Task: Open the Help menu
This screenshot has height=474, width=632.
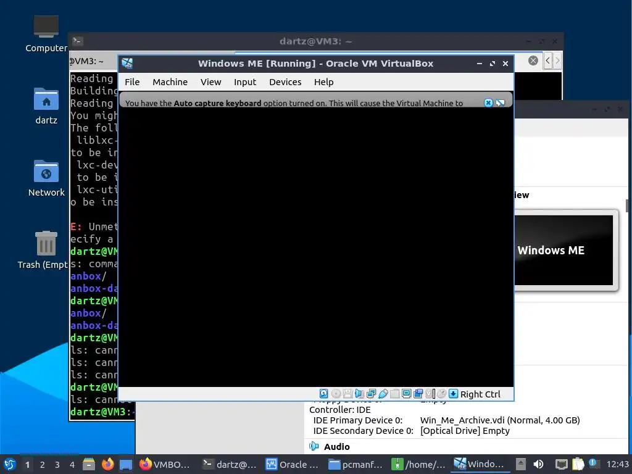Action: [x=323, y=82]
